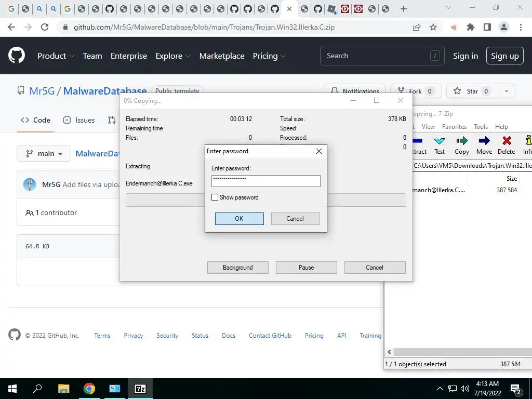Screen dimensions: 532x399
Task: Close the Enter password dialog
Action: pyautogui.click(x=319, y=151)
